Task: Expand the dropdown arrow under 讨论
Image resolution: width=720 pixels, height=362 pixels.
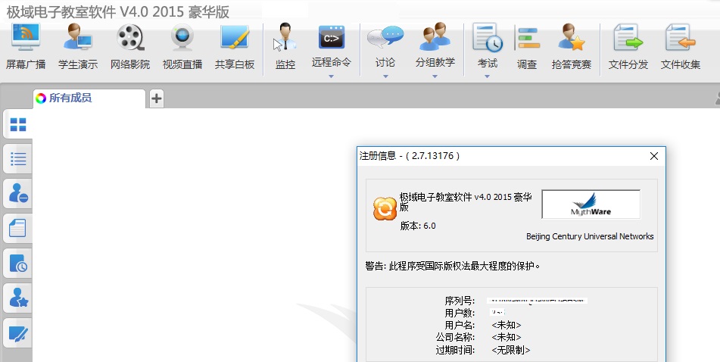Action: coord(385,76)
